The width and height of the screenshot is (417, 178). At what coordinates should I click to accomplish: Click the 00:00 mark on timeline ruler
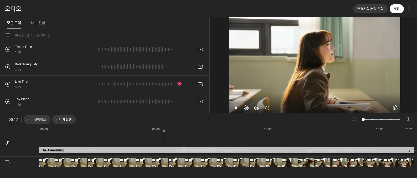coord(44,129)
